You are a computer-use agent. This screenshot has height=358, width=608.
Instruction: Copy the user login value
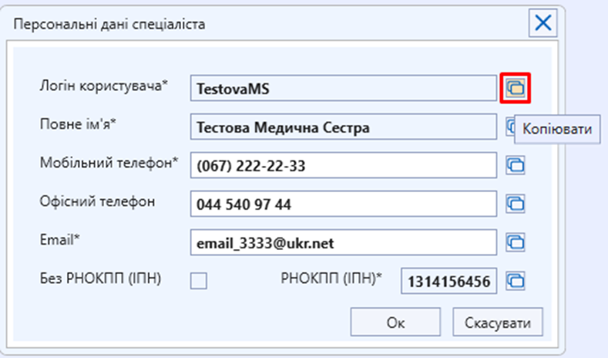point(515,88)
